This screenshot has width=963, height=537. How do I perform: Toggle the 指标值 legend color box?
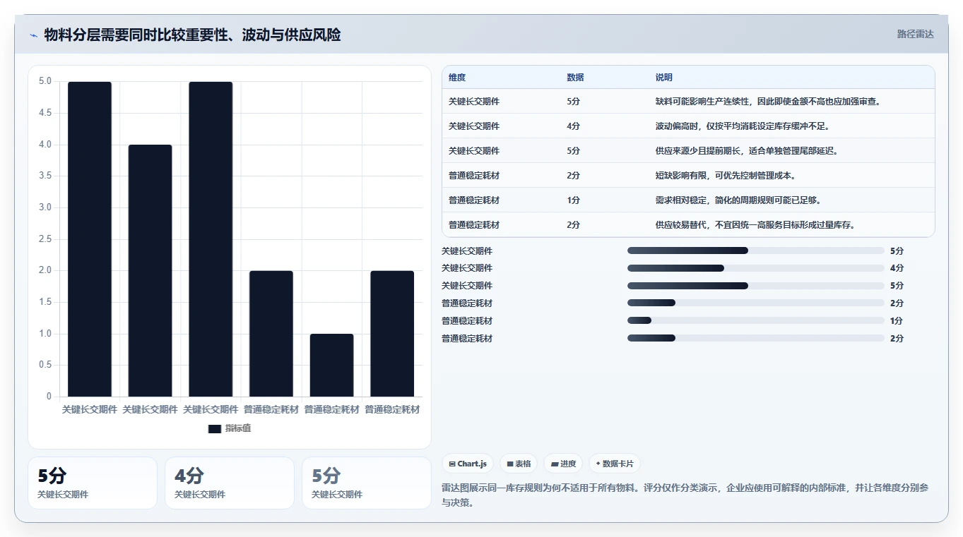click(215, 429)
